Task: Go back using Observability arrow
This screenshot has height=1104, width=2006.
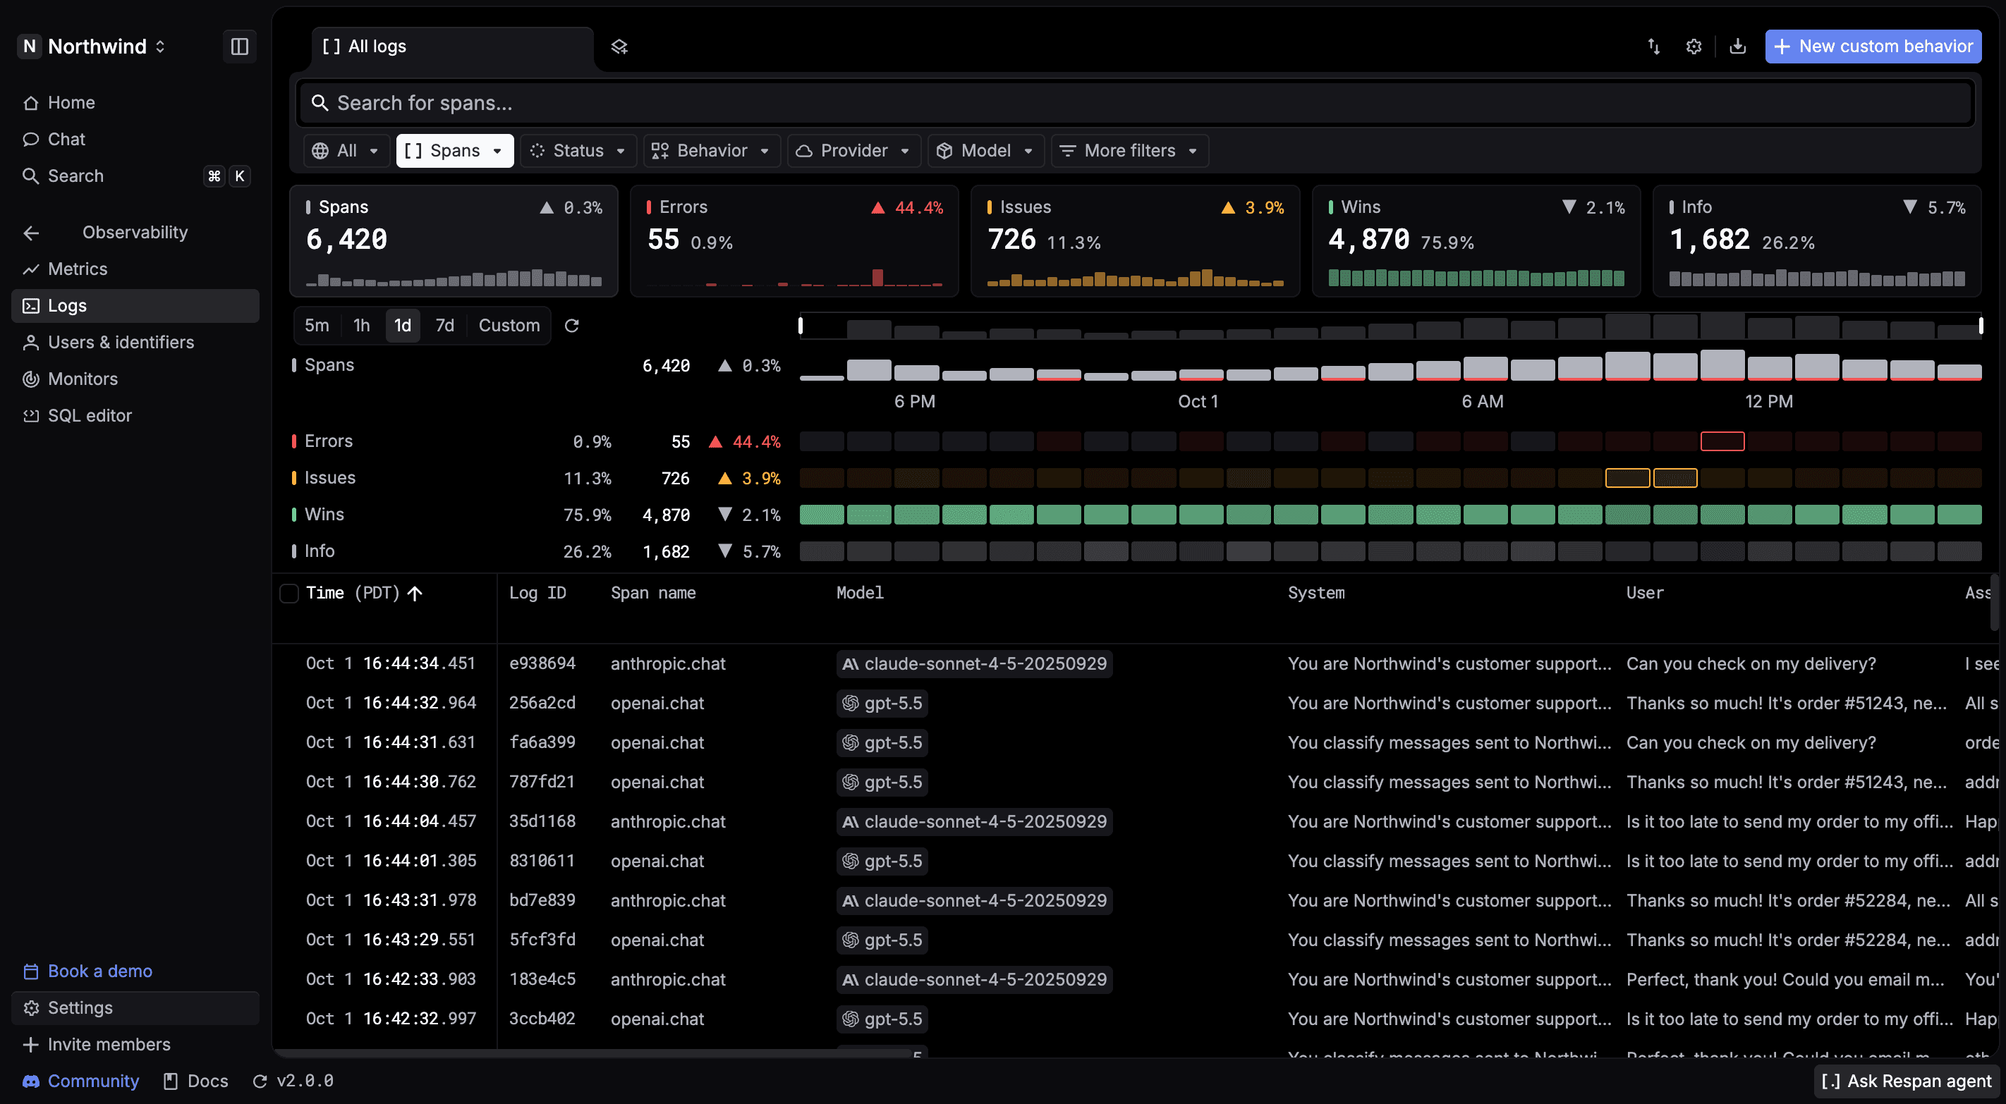Action: click(x=31, y=233)
